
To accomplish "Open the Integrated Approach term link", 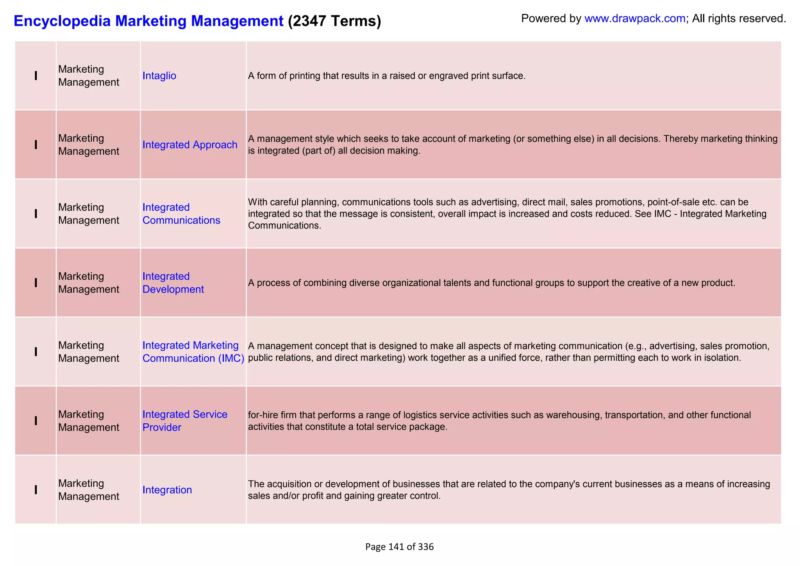I will 190,145.
